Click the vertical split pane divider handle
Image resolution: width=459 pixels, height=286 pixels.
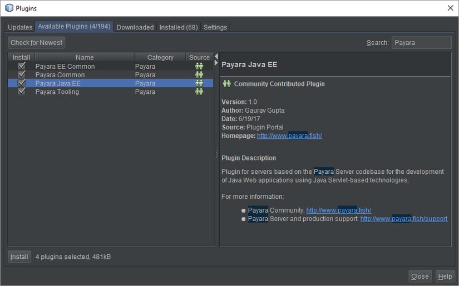pyautogui.click(x=216, y=154)
